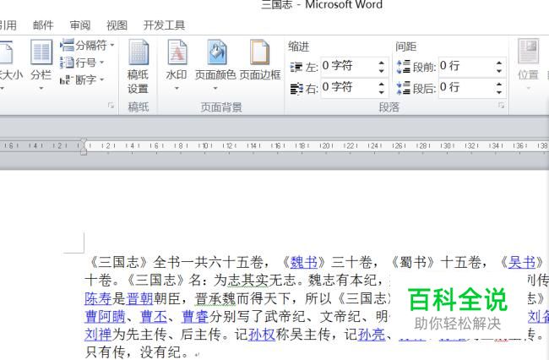The height and width of the screenshot is (360, 549).
Task: Click the spacing-after icon beside 段后
Action: click(403, 88)
